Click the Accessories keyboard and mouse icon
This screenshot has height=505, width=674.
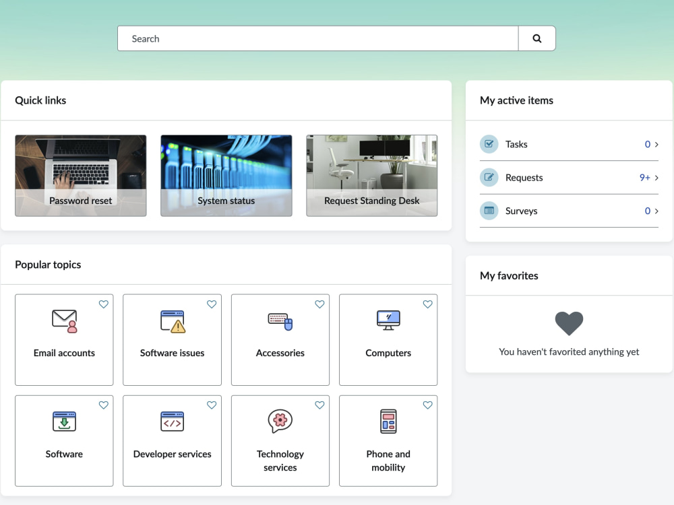(x=280, y=321)
